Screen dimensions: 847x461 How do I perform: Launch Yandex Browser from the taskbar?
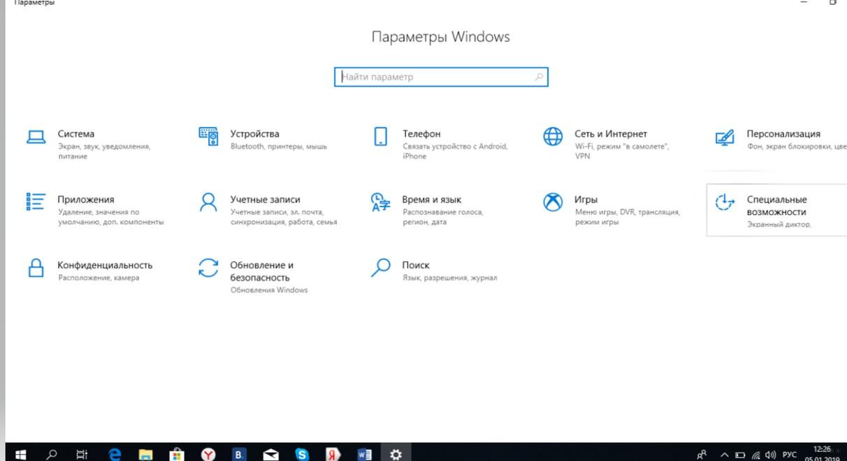(x=208, y=454)
